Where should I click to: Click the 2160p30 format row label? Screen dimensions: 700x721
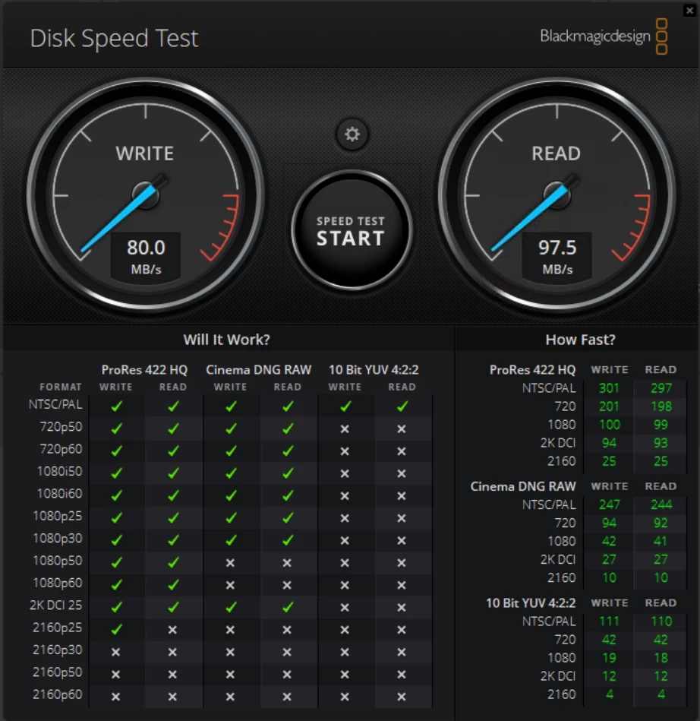(58, 650)
